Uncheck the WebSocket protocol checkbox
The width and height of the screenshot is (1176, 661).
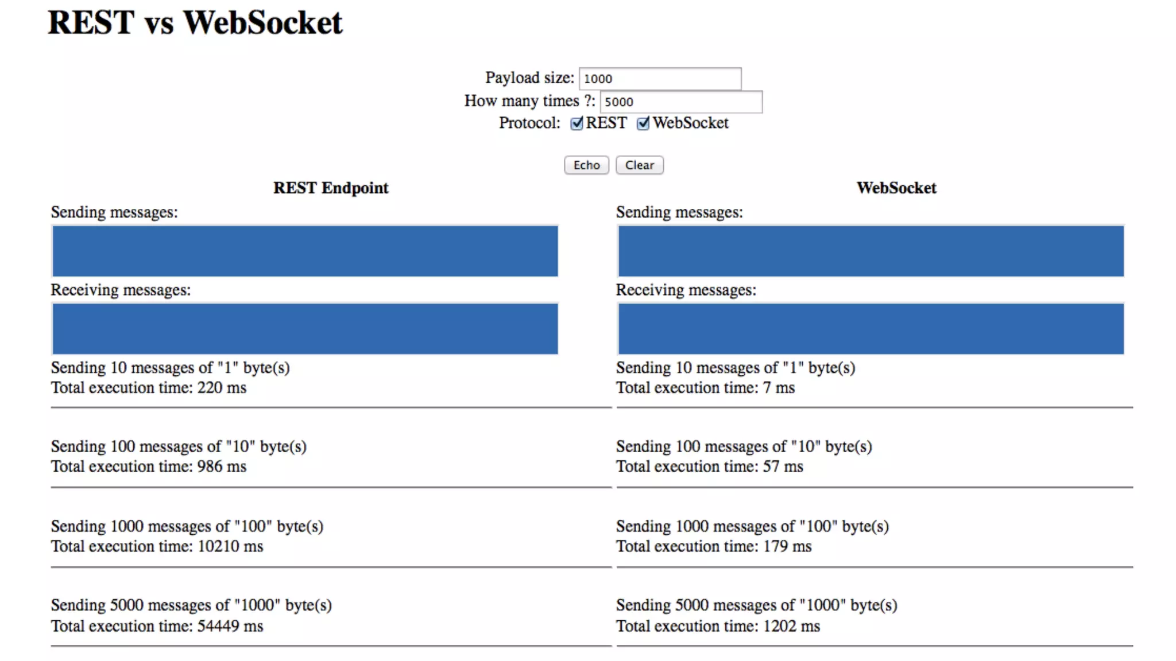643,123
